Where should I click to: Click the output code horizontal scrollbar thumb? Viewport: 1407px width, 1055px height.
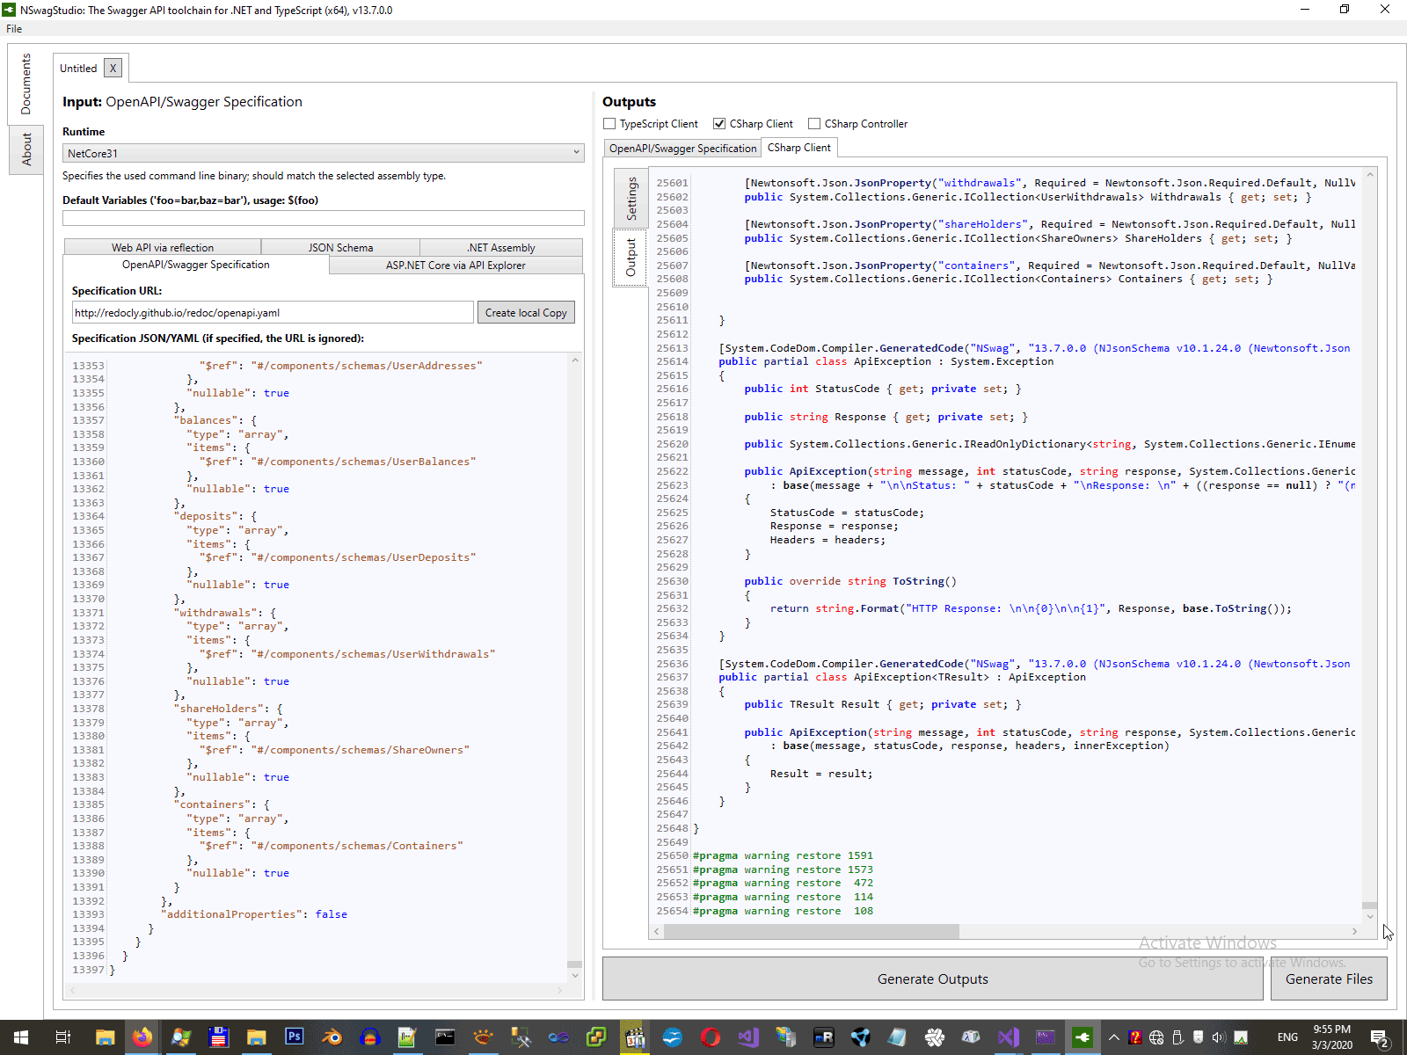coord(811,931)
